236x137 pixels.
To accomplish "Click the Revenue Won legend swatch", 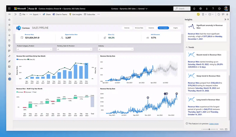I will pos(17,60).
